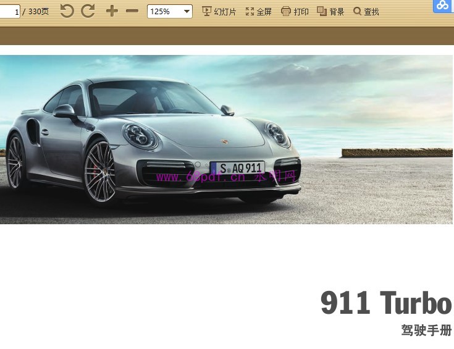
Task: Zoom in with plus icon
Action: pyautogui.click(x=112, y=11)
